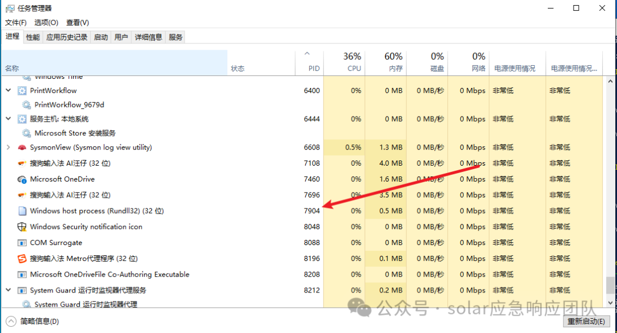The image size is (617, 333).
Task: Sort by the 状态 column header
Action: point(261,63)
